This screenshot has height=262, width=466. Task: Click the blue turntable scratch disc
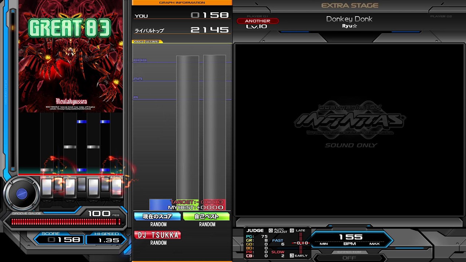pyautogui.click(x=22, y=194)
